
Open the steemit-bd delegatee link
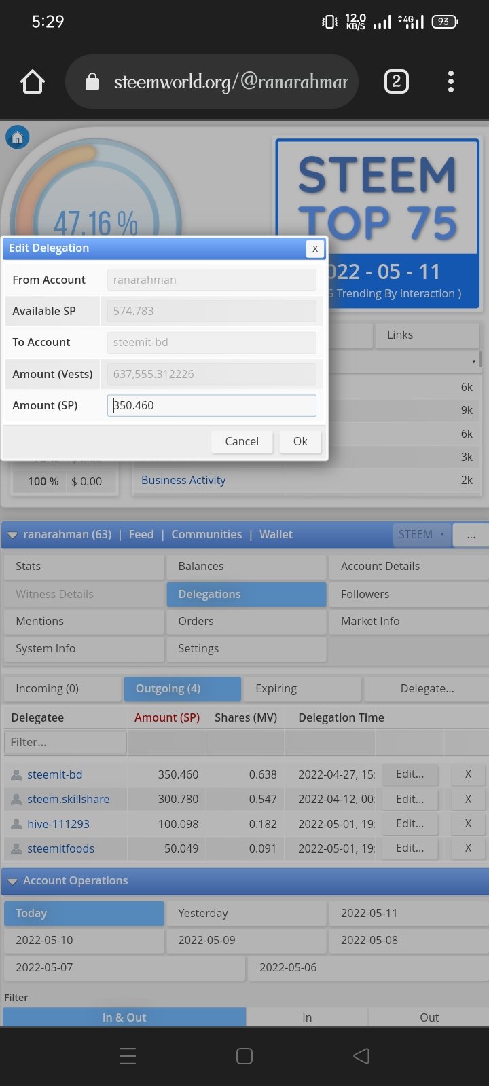(x=55, y=774)
